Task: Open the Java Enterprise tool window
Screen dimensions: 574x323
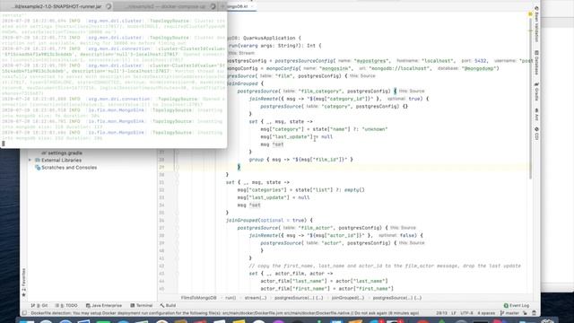Action: pos(104,305)
